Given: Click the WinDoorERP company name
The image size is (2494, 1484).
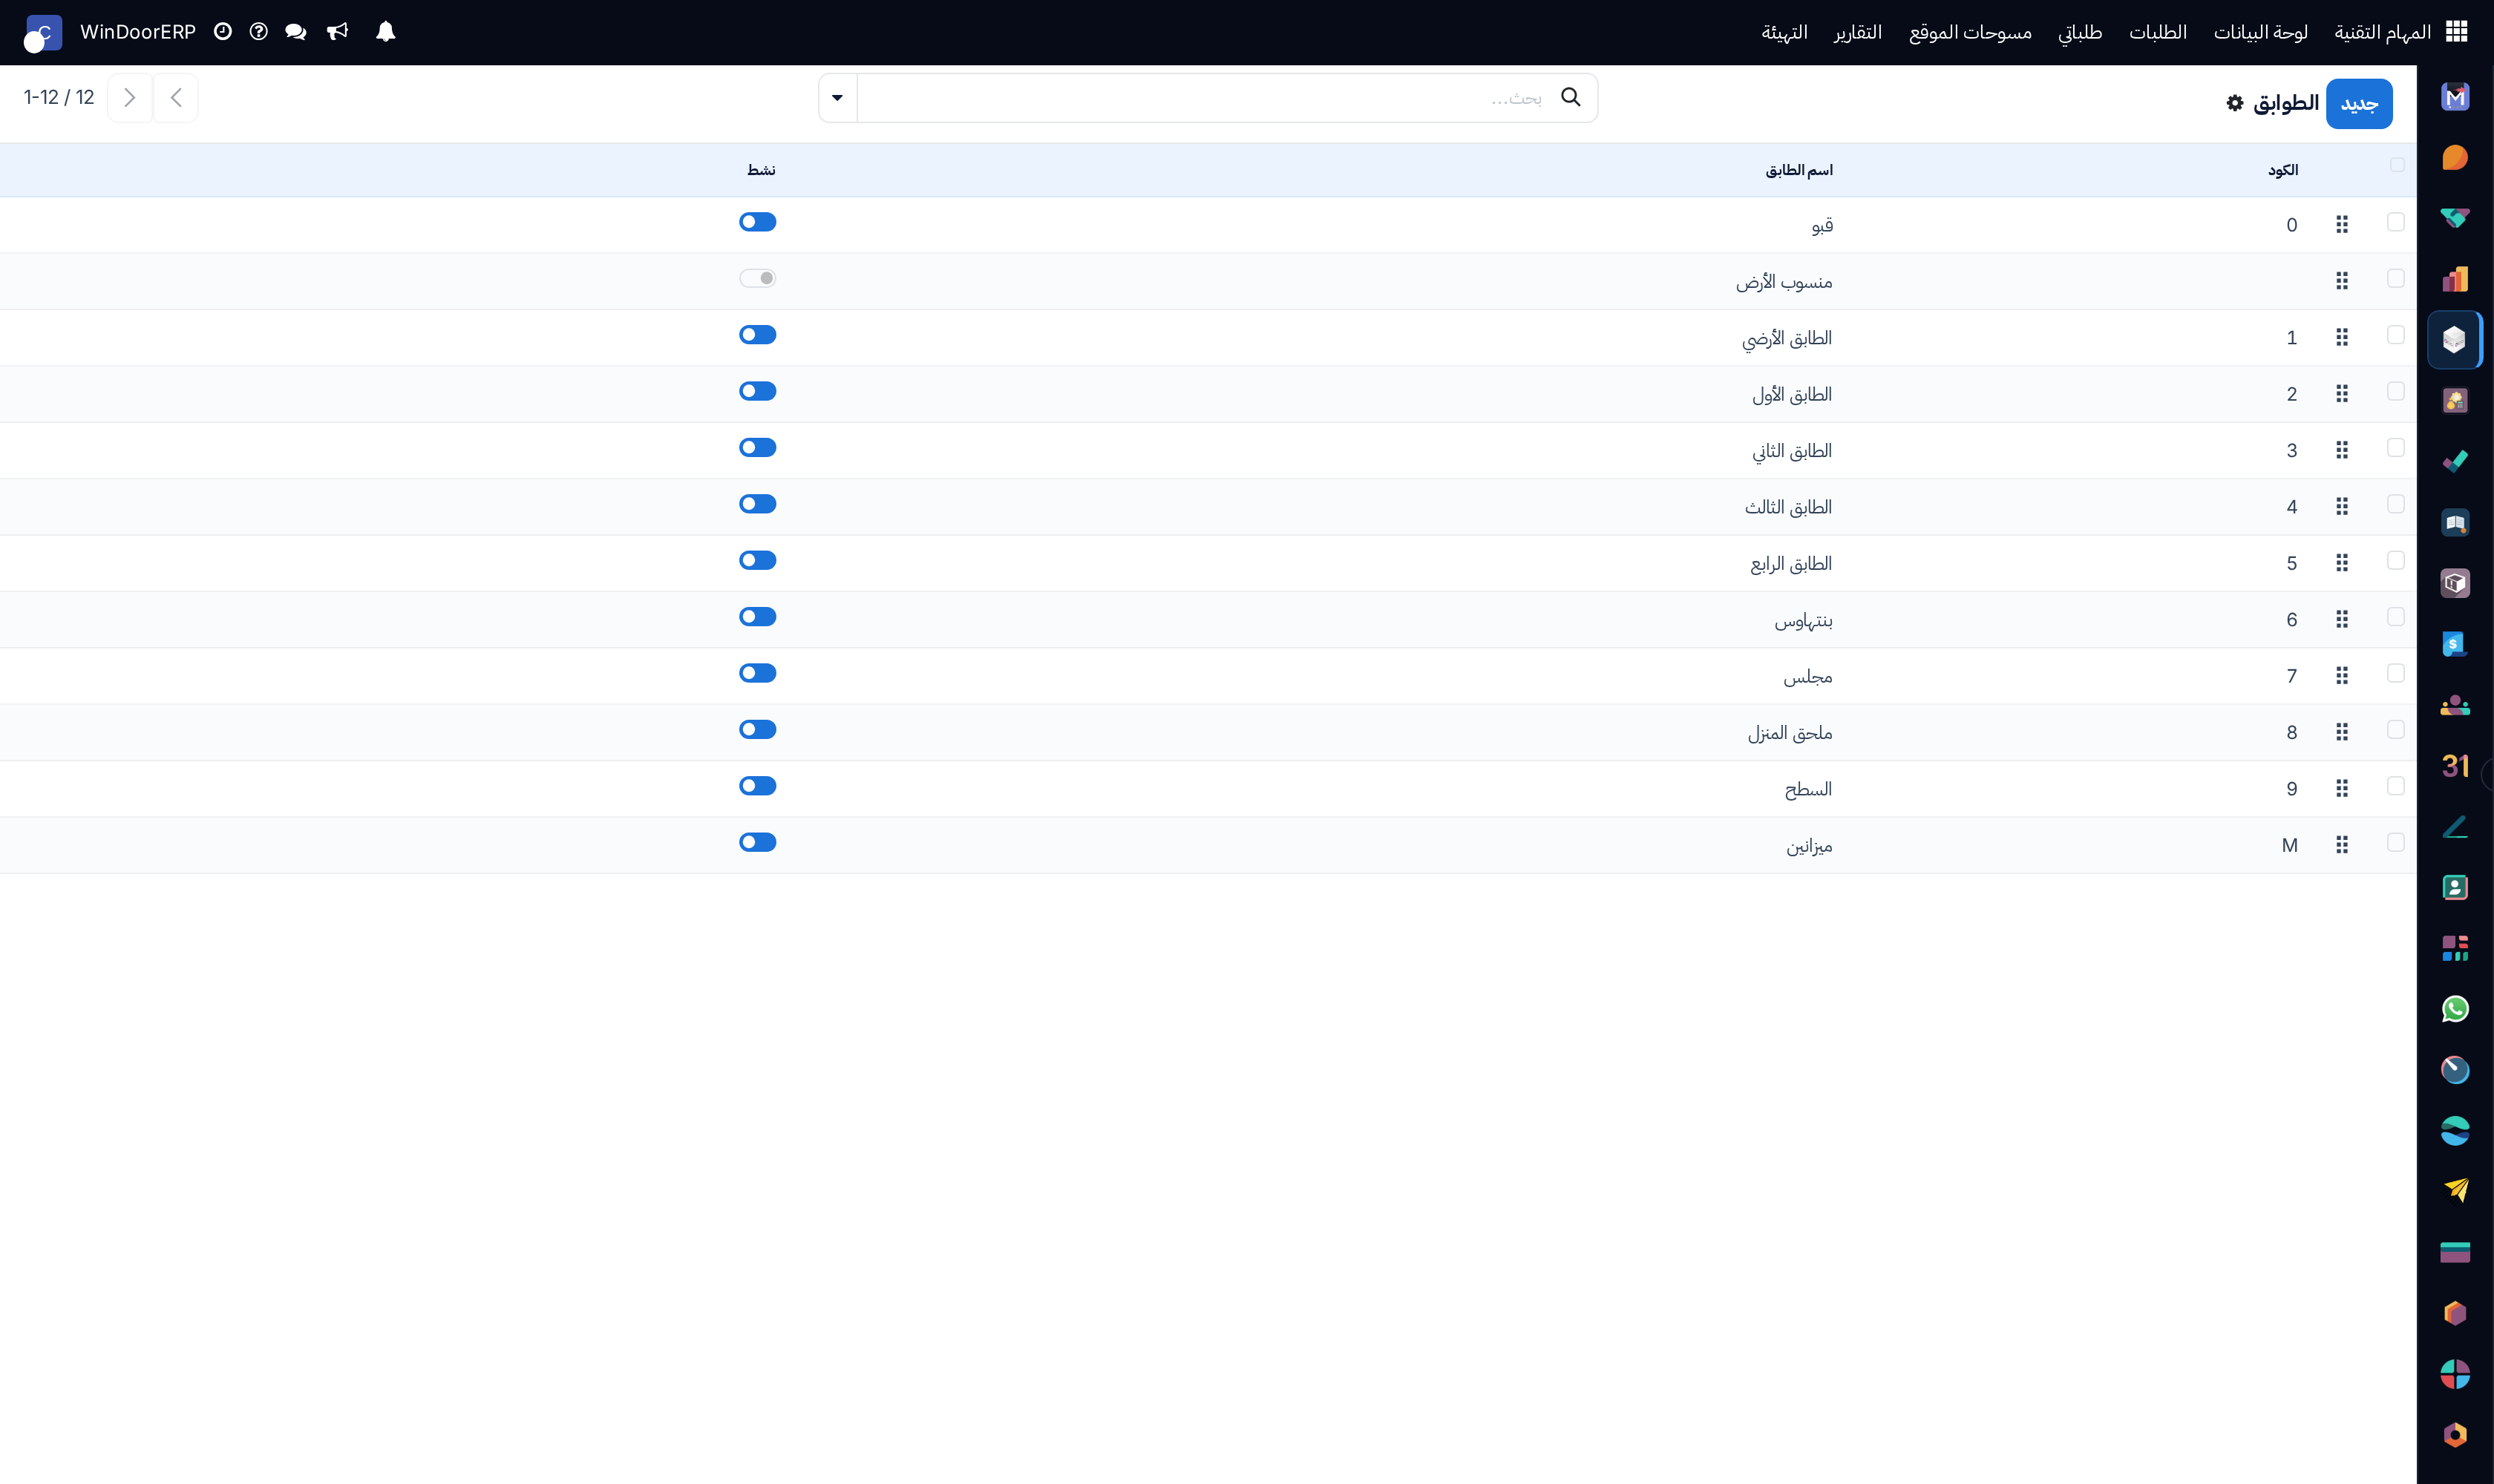Looking at the screenshot, I should (138, 32).
